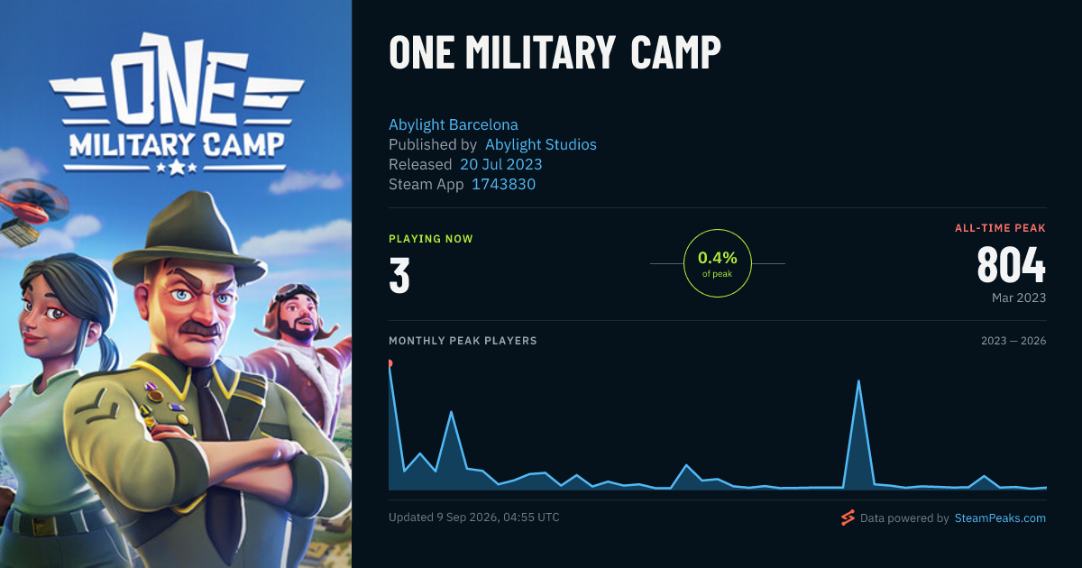Open the Abylight Barcelona developer link
This screenshot has height=568, width=1082.
click(454, 124)
